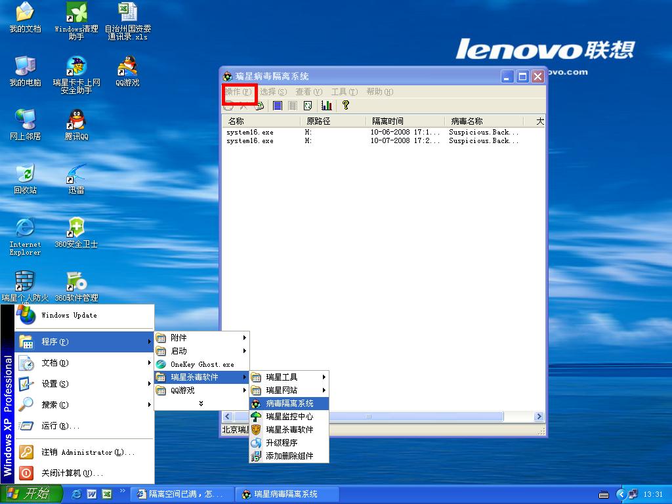Select the 360安全卫士 desktop icon
Screen dimensions: 672x504
[x=76, y=233]
